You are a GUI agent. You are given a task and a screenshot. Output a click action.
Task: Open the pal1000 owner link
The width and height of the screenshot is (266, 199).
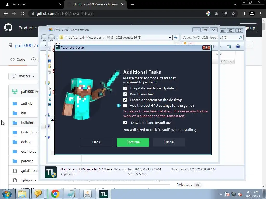click(x=24, y=45)
